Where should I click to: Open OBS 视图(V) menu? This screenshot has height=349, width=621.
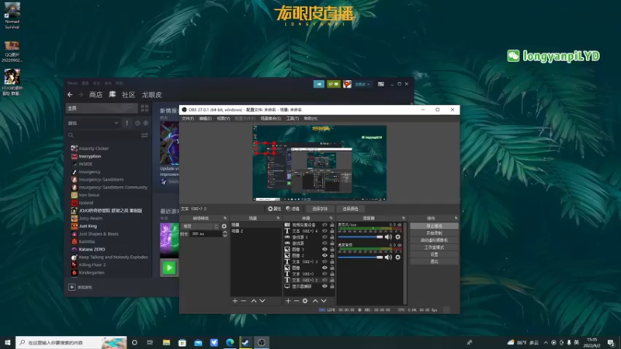pos(224,119)
